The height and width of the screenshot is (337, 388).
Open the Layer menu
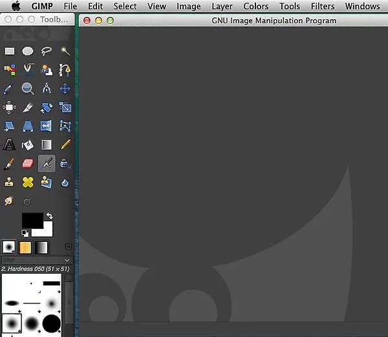click(222, 6)
